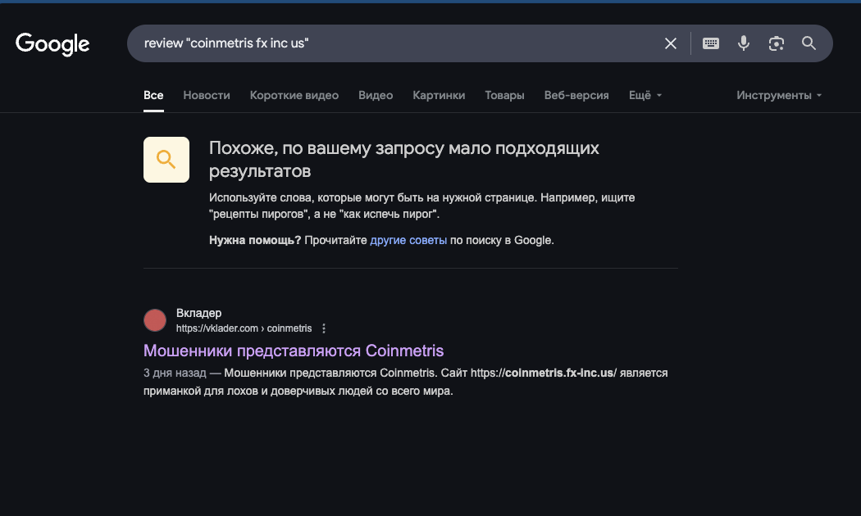Open the Инструменты dropdown

[779, 95]
